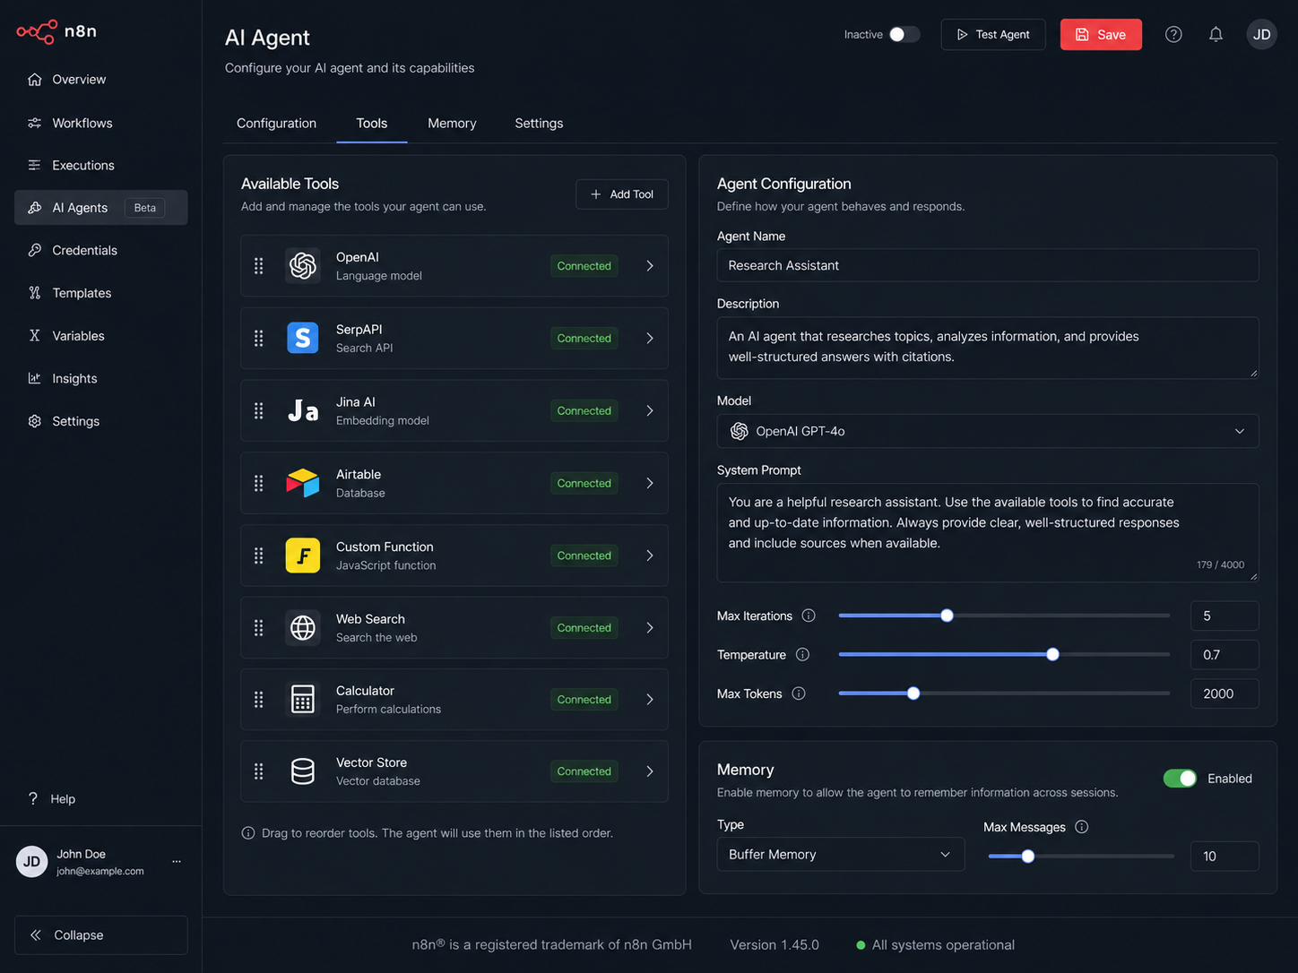Grab the Calculator row drag handle
Image resolution: width=1298 pixels, height=973 pixels.
point(259,700)
